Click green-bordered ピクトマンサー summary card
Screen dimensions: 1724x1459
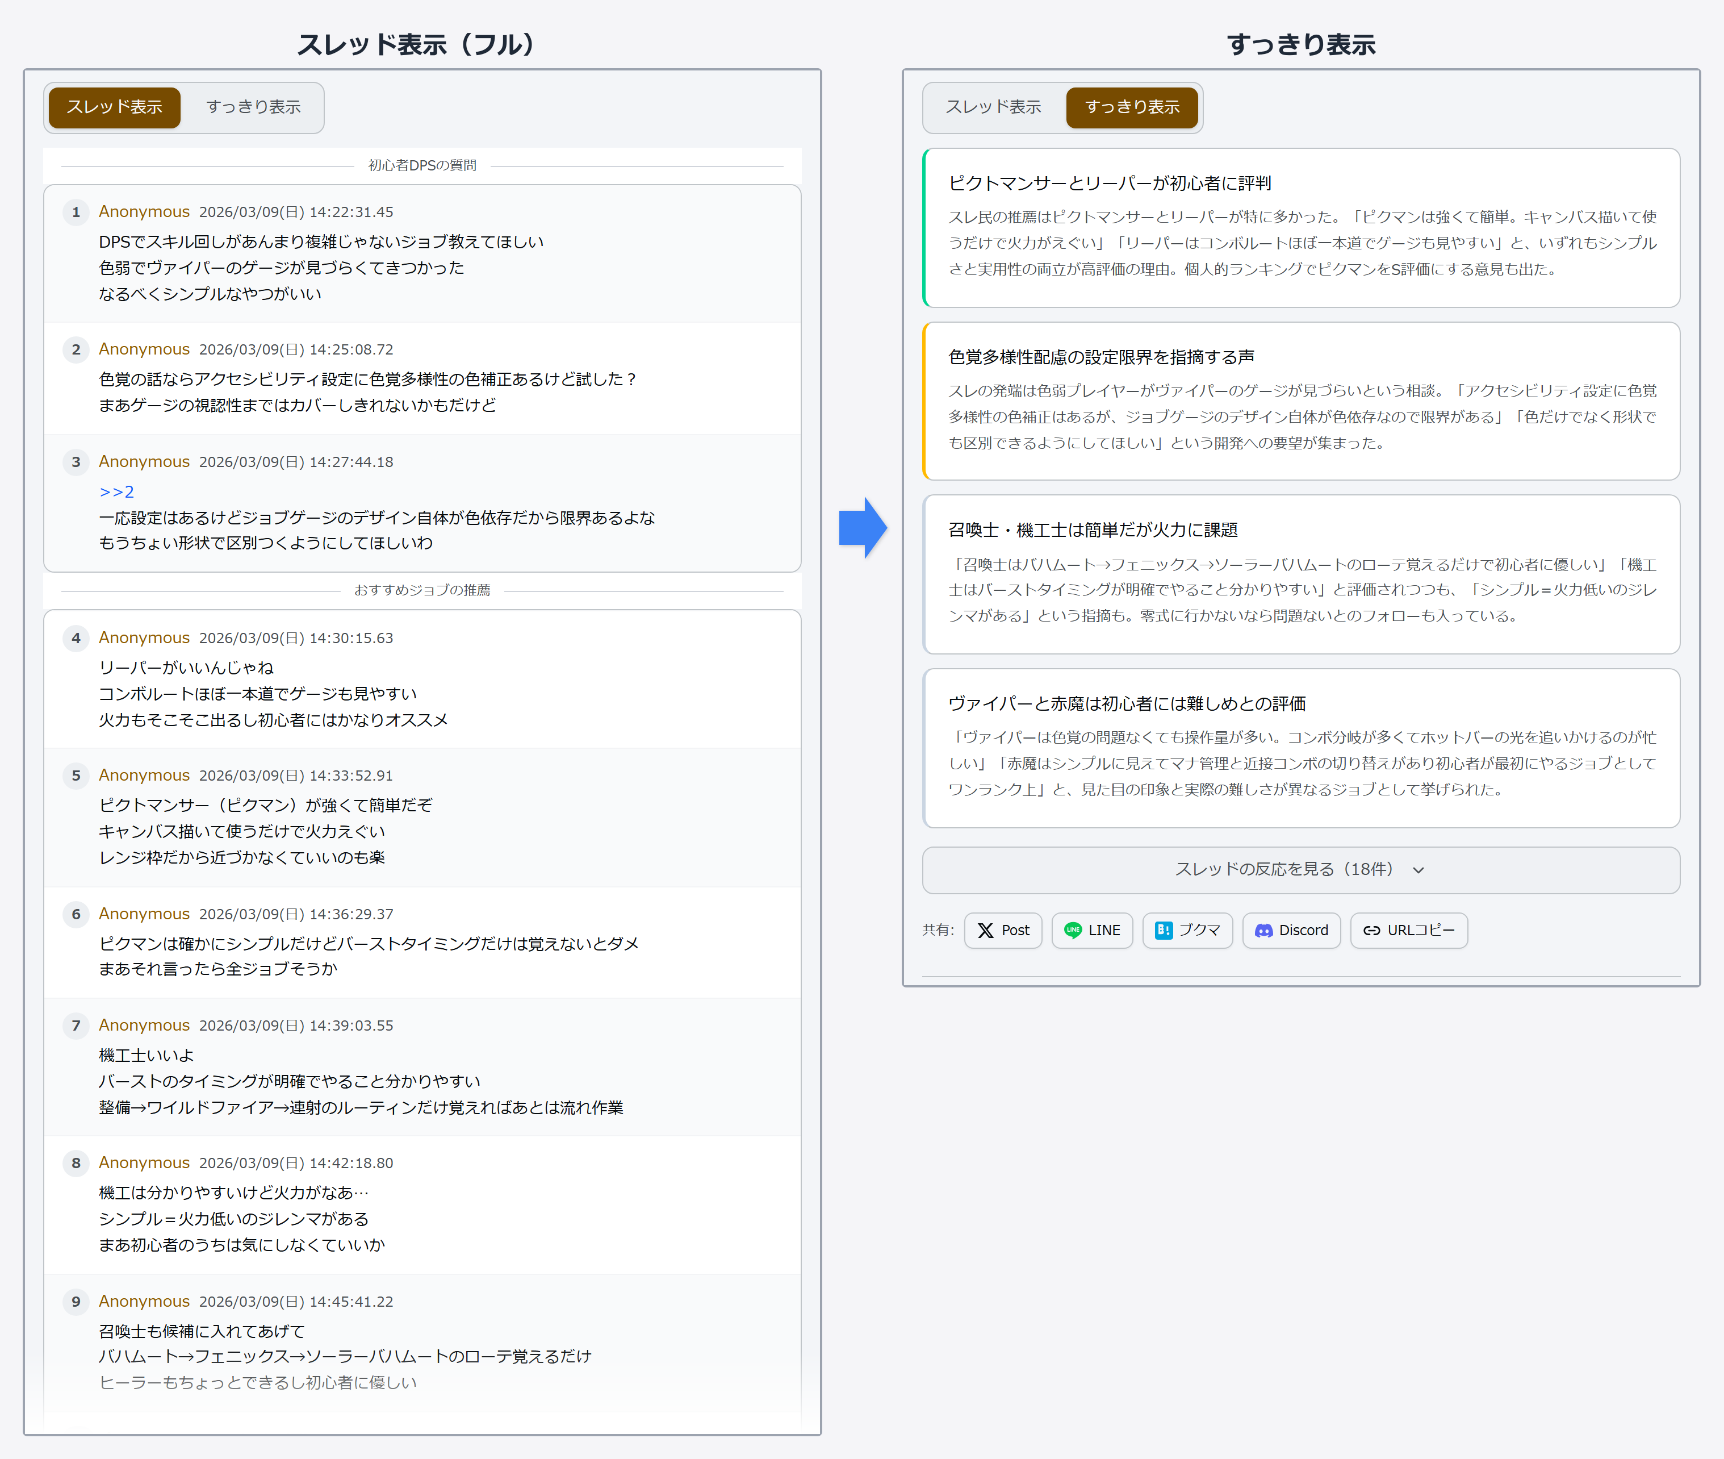(x=1301, y=227)
